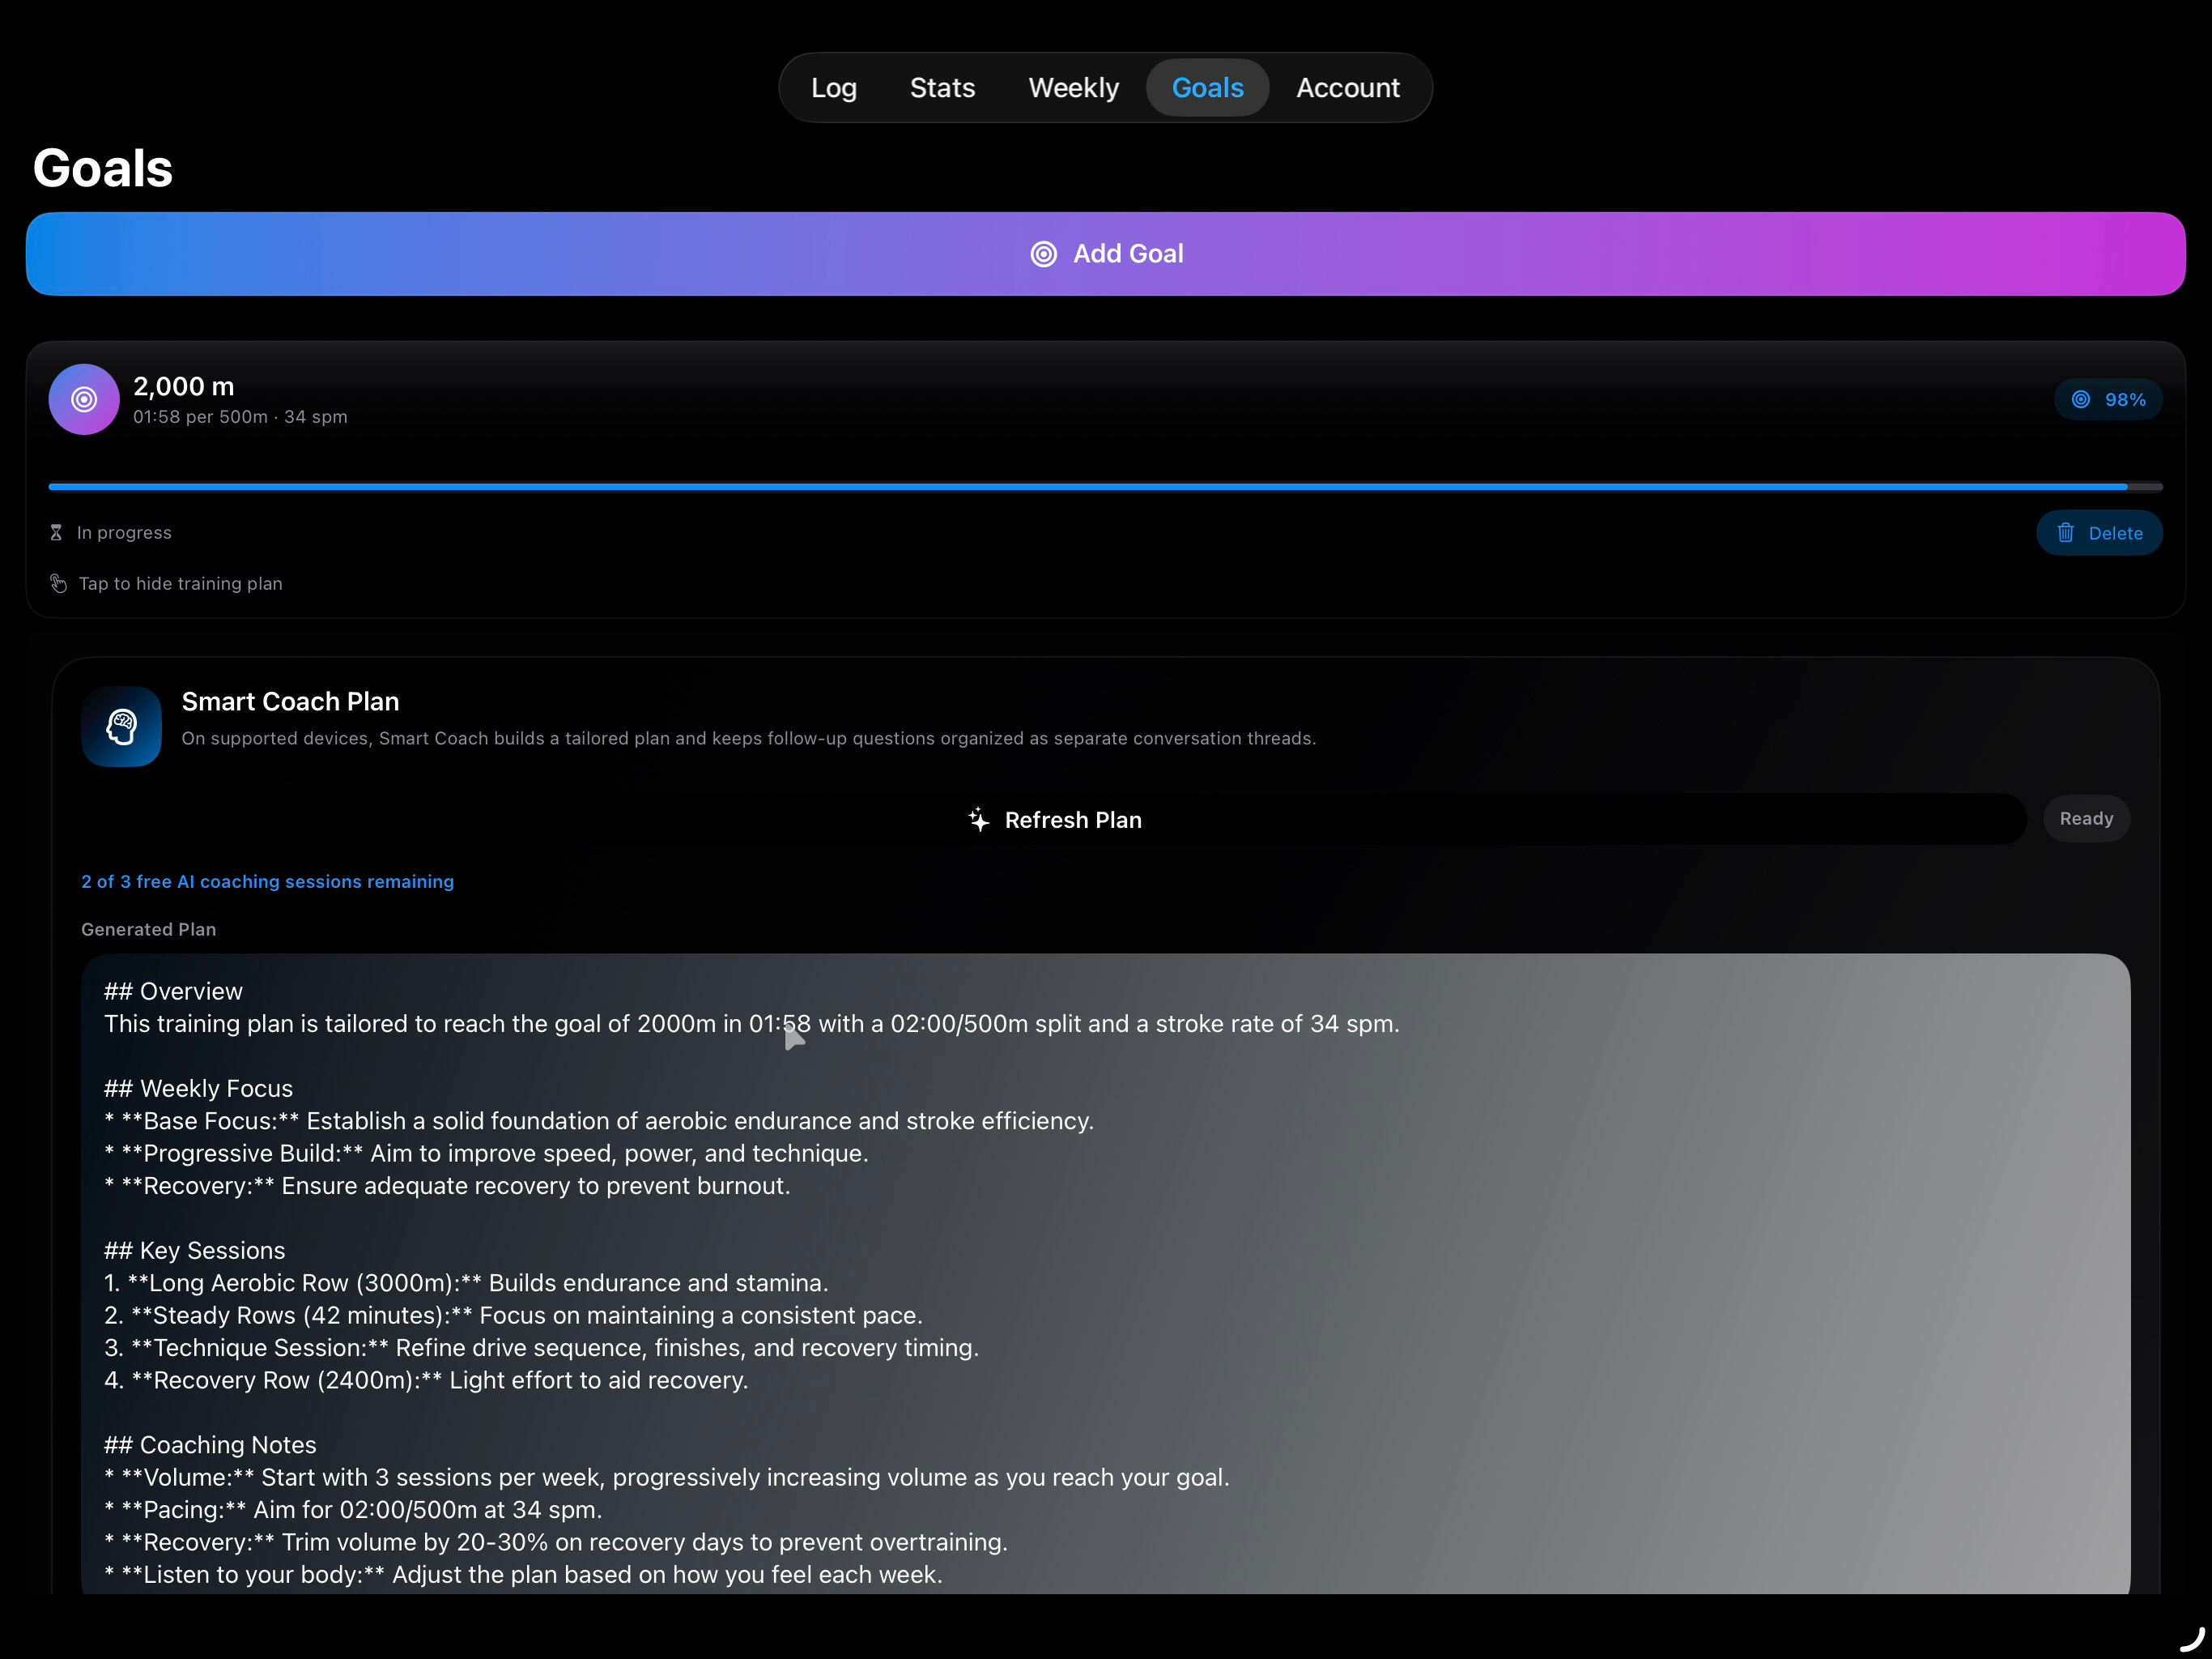Click the tap hand icon

tap(58, 583)
